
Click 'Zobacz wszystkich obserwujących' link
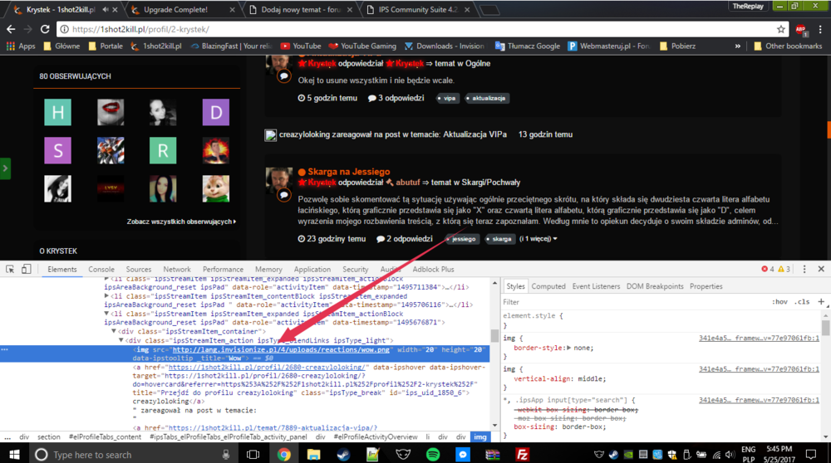point(180,222)
